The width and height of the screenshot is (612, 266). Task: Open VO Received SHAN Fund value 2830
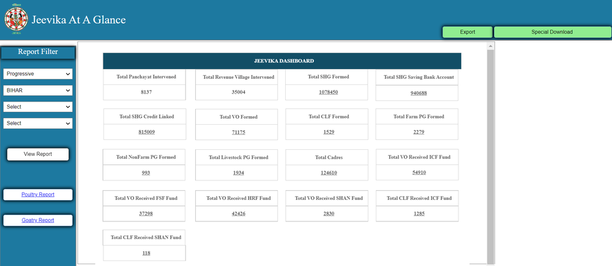[x=329, y=214]
